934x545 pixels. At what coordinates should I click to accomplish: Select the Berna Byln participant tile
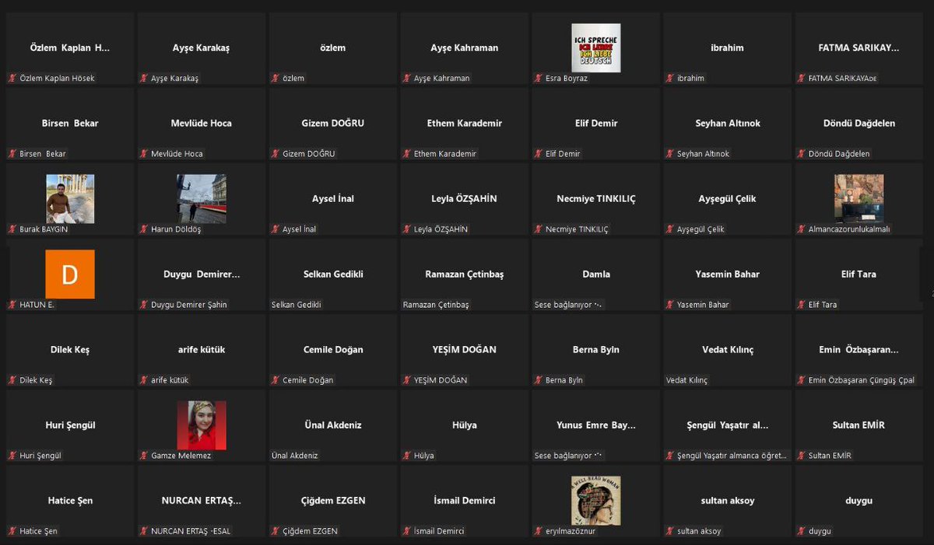point(596,350)
